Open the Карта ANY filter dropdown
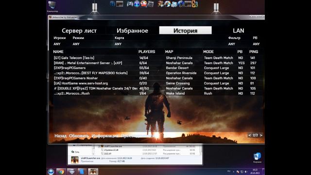The height and width of the screenshot is (175, 311). pos(118,44)
